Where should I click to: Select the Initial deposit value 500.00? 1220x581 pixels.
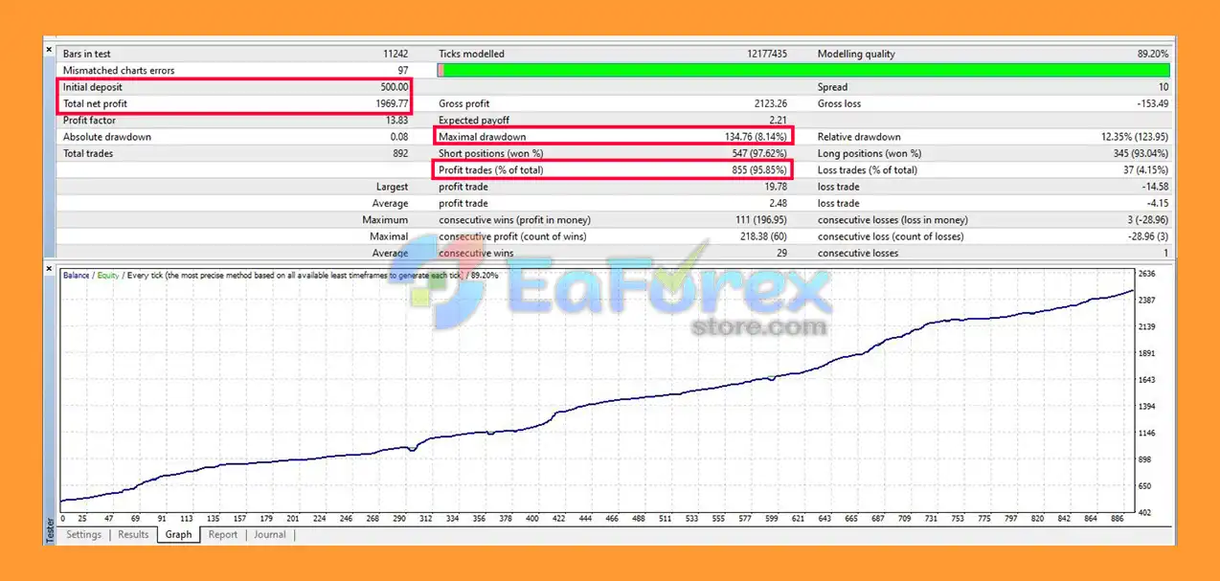[393, 87]
